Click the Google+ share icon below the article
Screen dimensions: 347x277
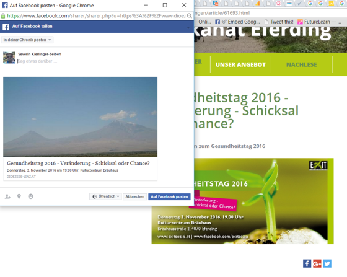coord(317,263)
